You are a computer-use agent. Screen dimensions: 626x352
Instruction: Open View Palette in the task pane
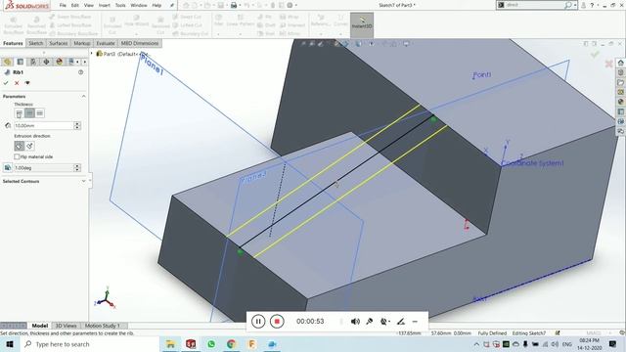click(621, 92)
